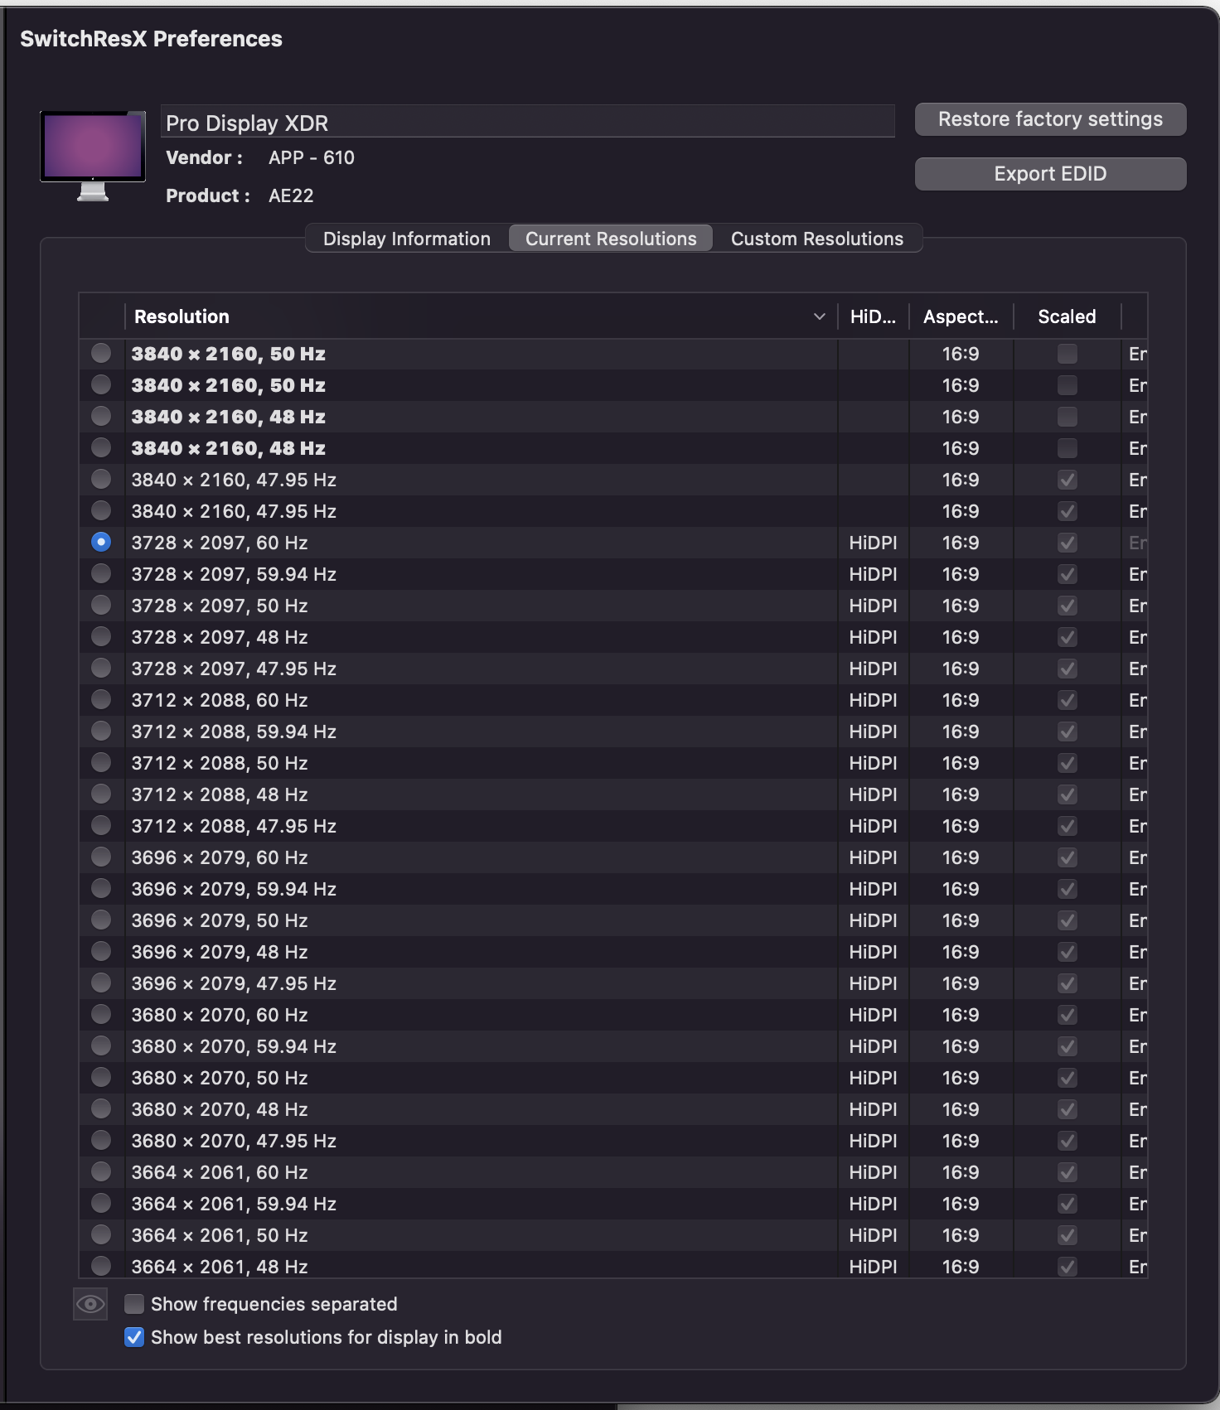Image resolution: width=1220 pixels, height=1410 pixels.
Task: Select the first 3840 × 2160, 50 Hz radio button
Action: pos(101,353)
